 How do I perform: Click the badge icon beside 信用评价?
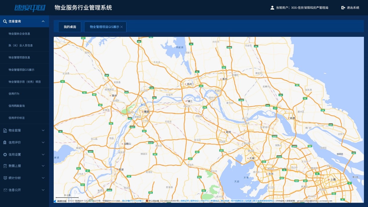click(5, 143)
